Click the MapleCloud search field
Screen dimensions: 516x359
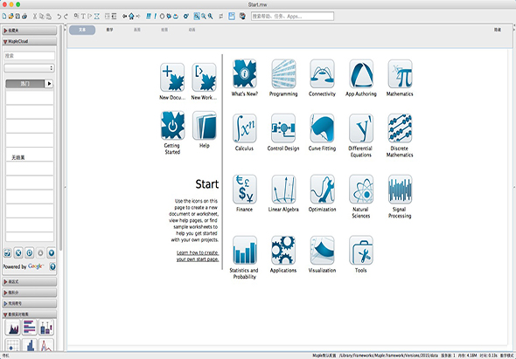coord(29,56)
